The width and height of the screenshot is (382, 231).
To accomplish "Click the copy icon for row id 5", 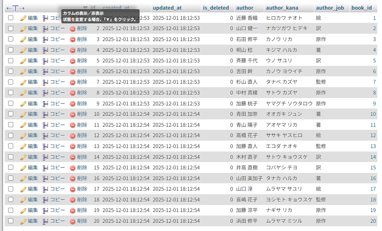I will tap(45, 61).
